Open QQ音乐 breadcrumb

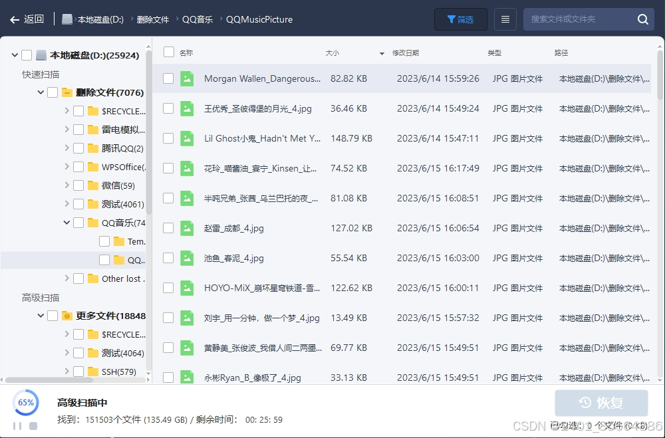point(198,19)
